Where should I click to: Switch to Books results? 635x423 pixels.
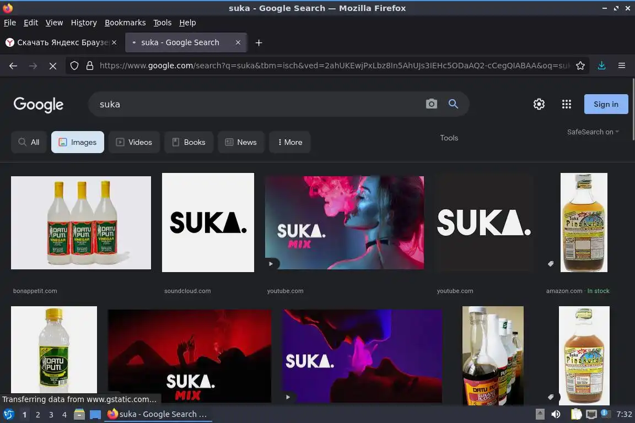click(189, 142)
